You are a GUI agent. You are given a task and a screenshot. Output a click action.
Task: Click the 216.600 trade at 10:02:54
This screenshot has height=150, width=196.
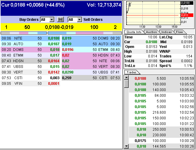[162, 112]
